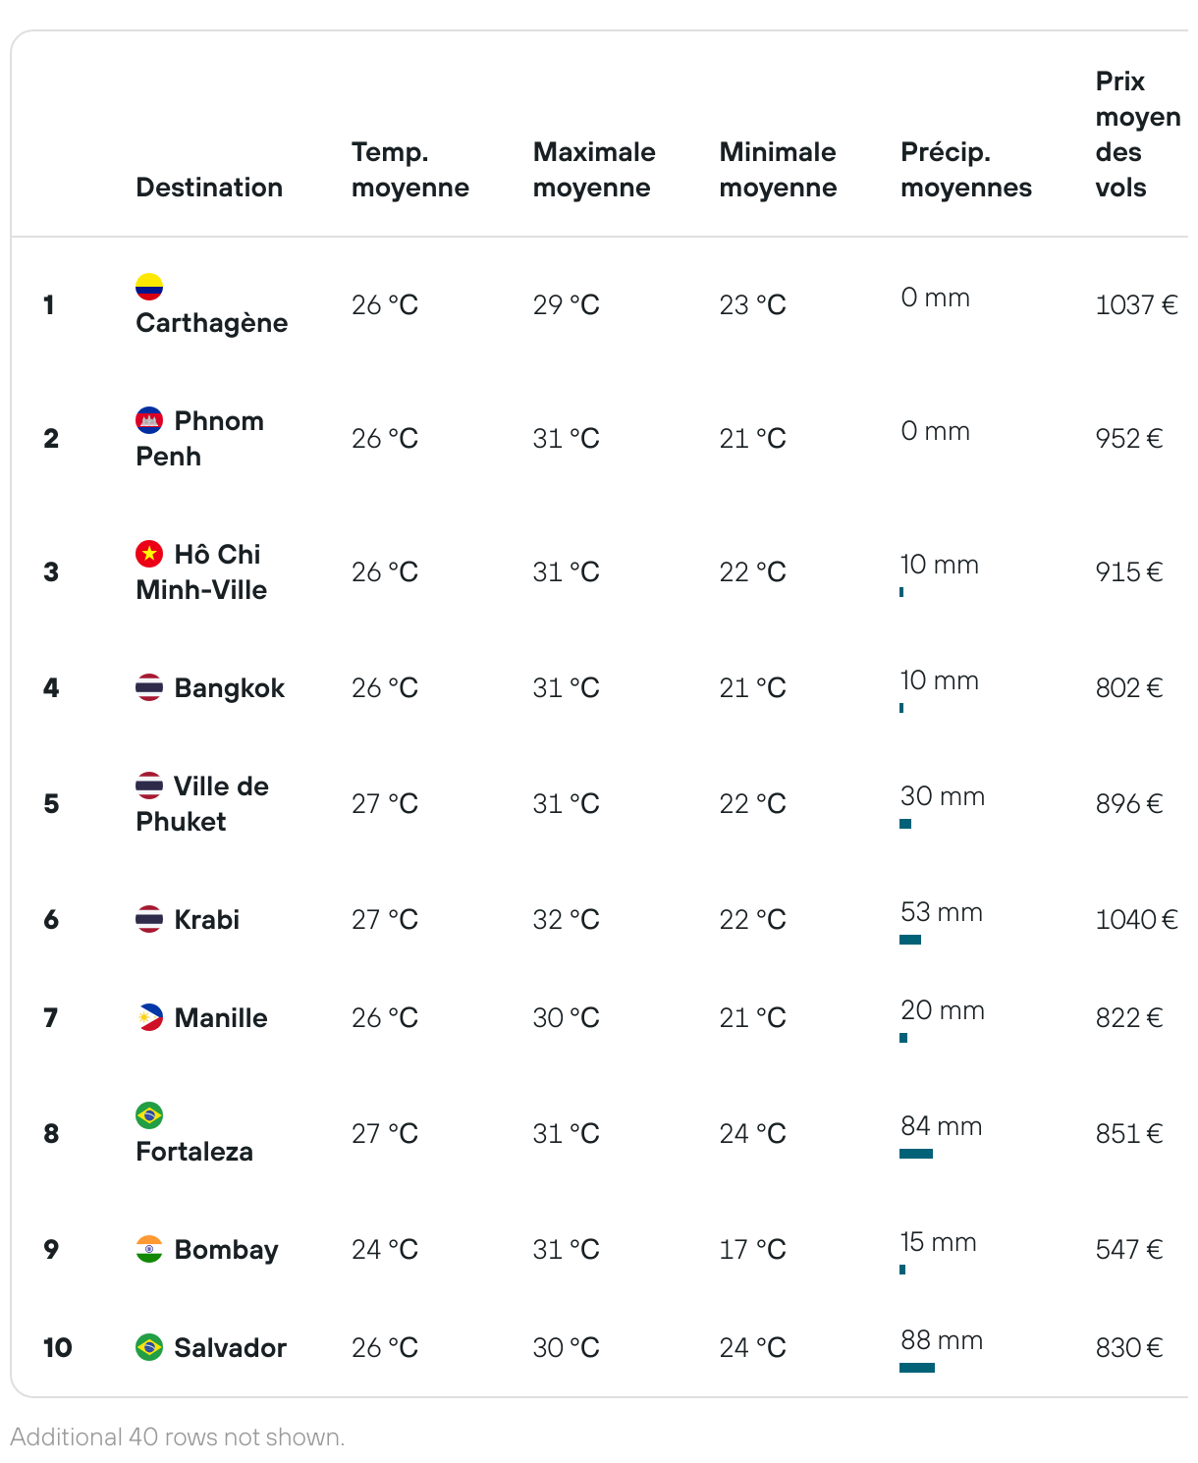Screen dimensions: 1198x1463
Task: Click the Prix moyen des vols header
Action: tap(1138, 135)
